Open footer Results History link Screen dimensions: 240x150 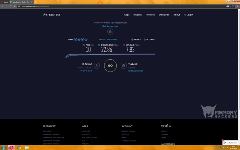click(129, 131)
